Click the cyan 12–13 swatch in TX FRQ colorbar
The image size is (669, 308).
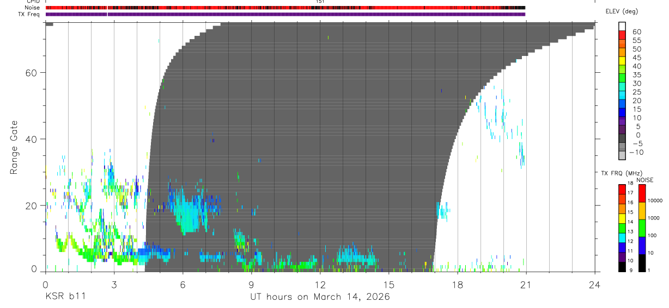622,237
